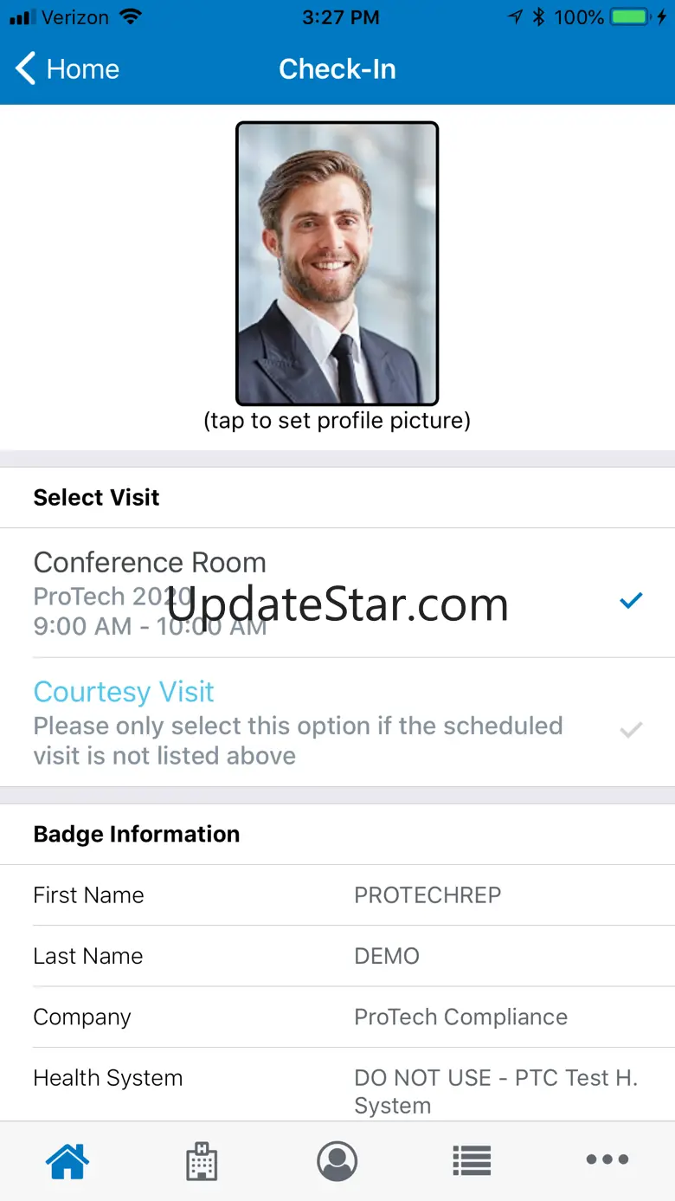Tap the Wi-Fi icon in status bar
This screenshot has width=675, height=1201.
click(x=132, y=17)
